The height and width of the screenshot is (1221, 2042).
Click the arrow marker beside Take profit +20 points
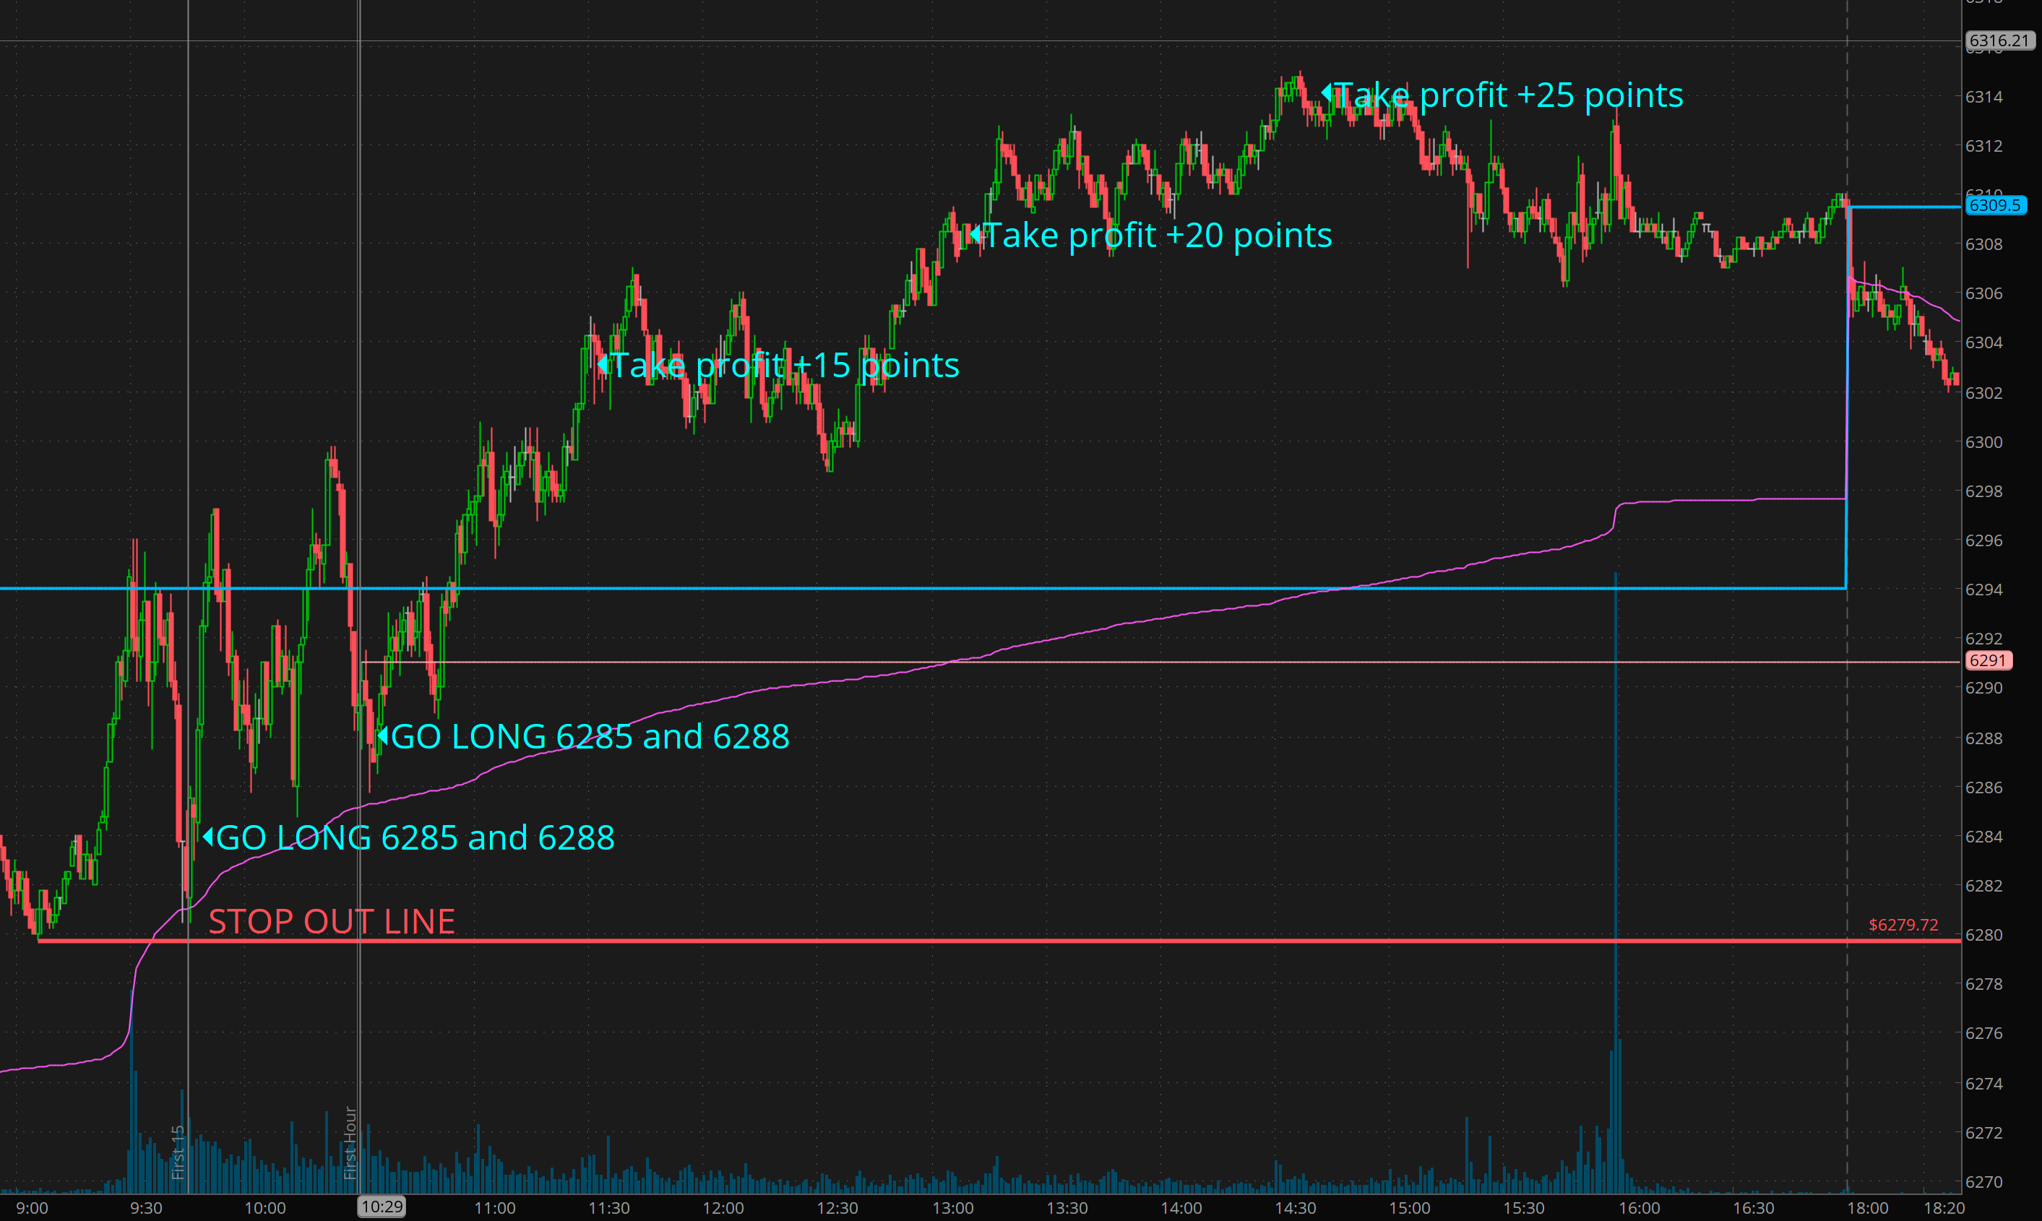pyautogui.click(x=975, y=235)
